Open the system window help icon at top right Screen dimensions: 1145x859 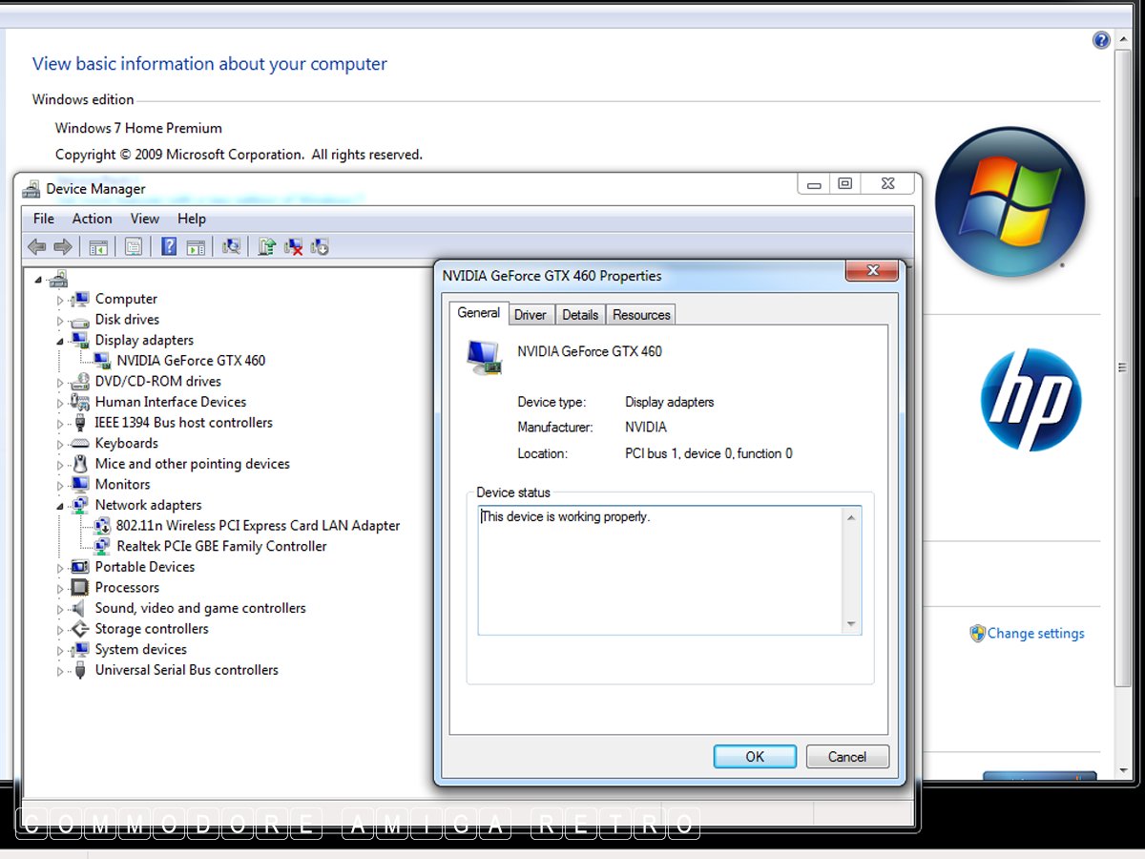pos(1101,40)
